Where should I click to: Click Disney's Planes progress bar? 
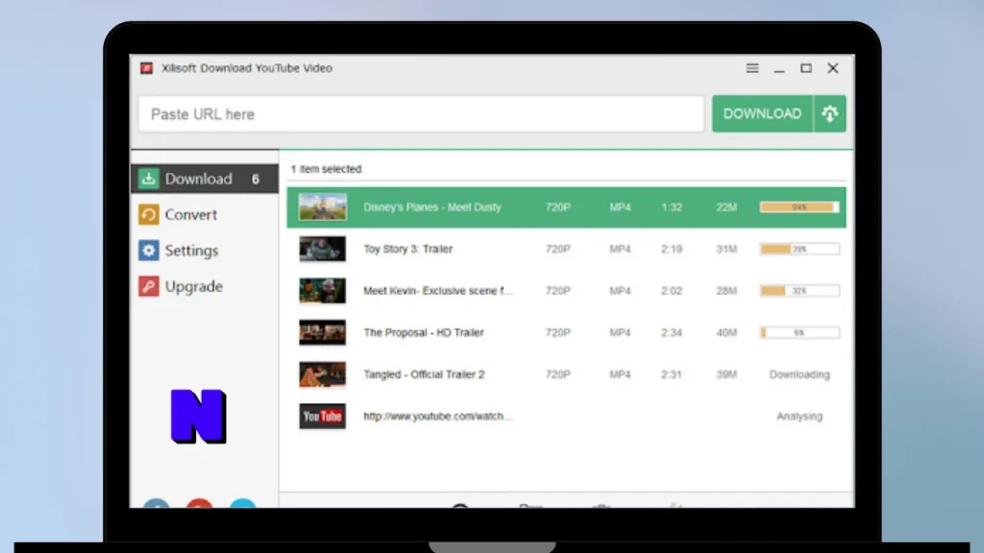799,207
